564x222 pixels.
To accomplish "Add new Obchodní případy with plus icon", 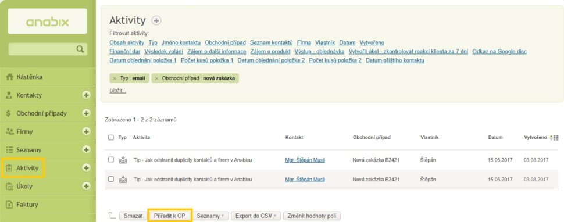I will 86,113.
